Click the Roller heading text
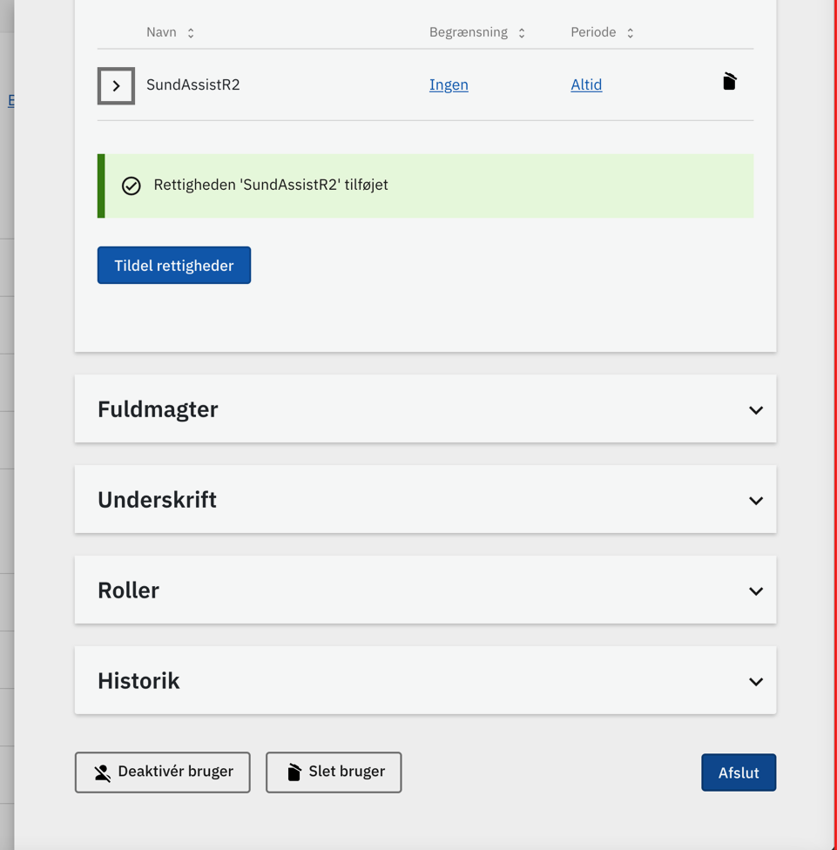837x850 pixels. pyautogui.click(x=129, y=590)
